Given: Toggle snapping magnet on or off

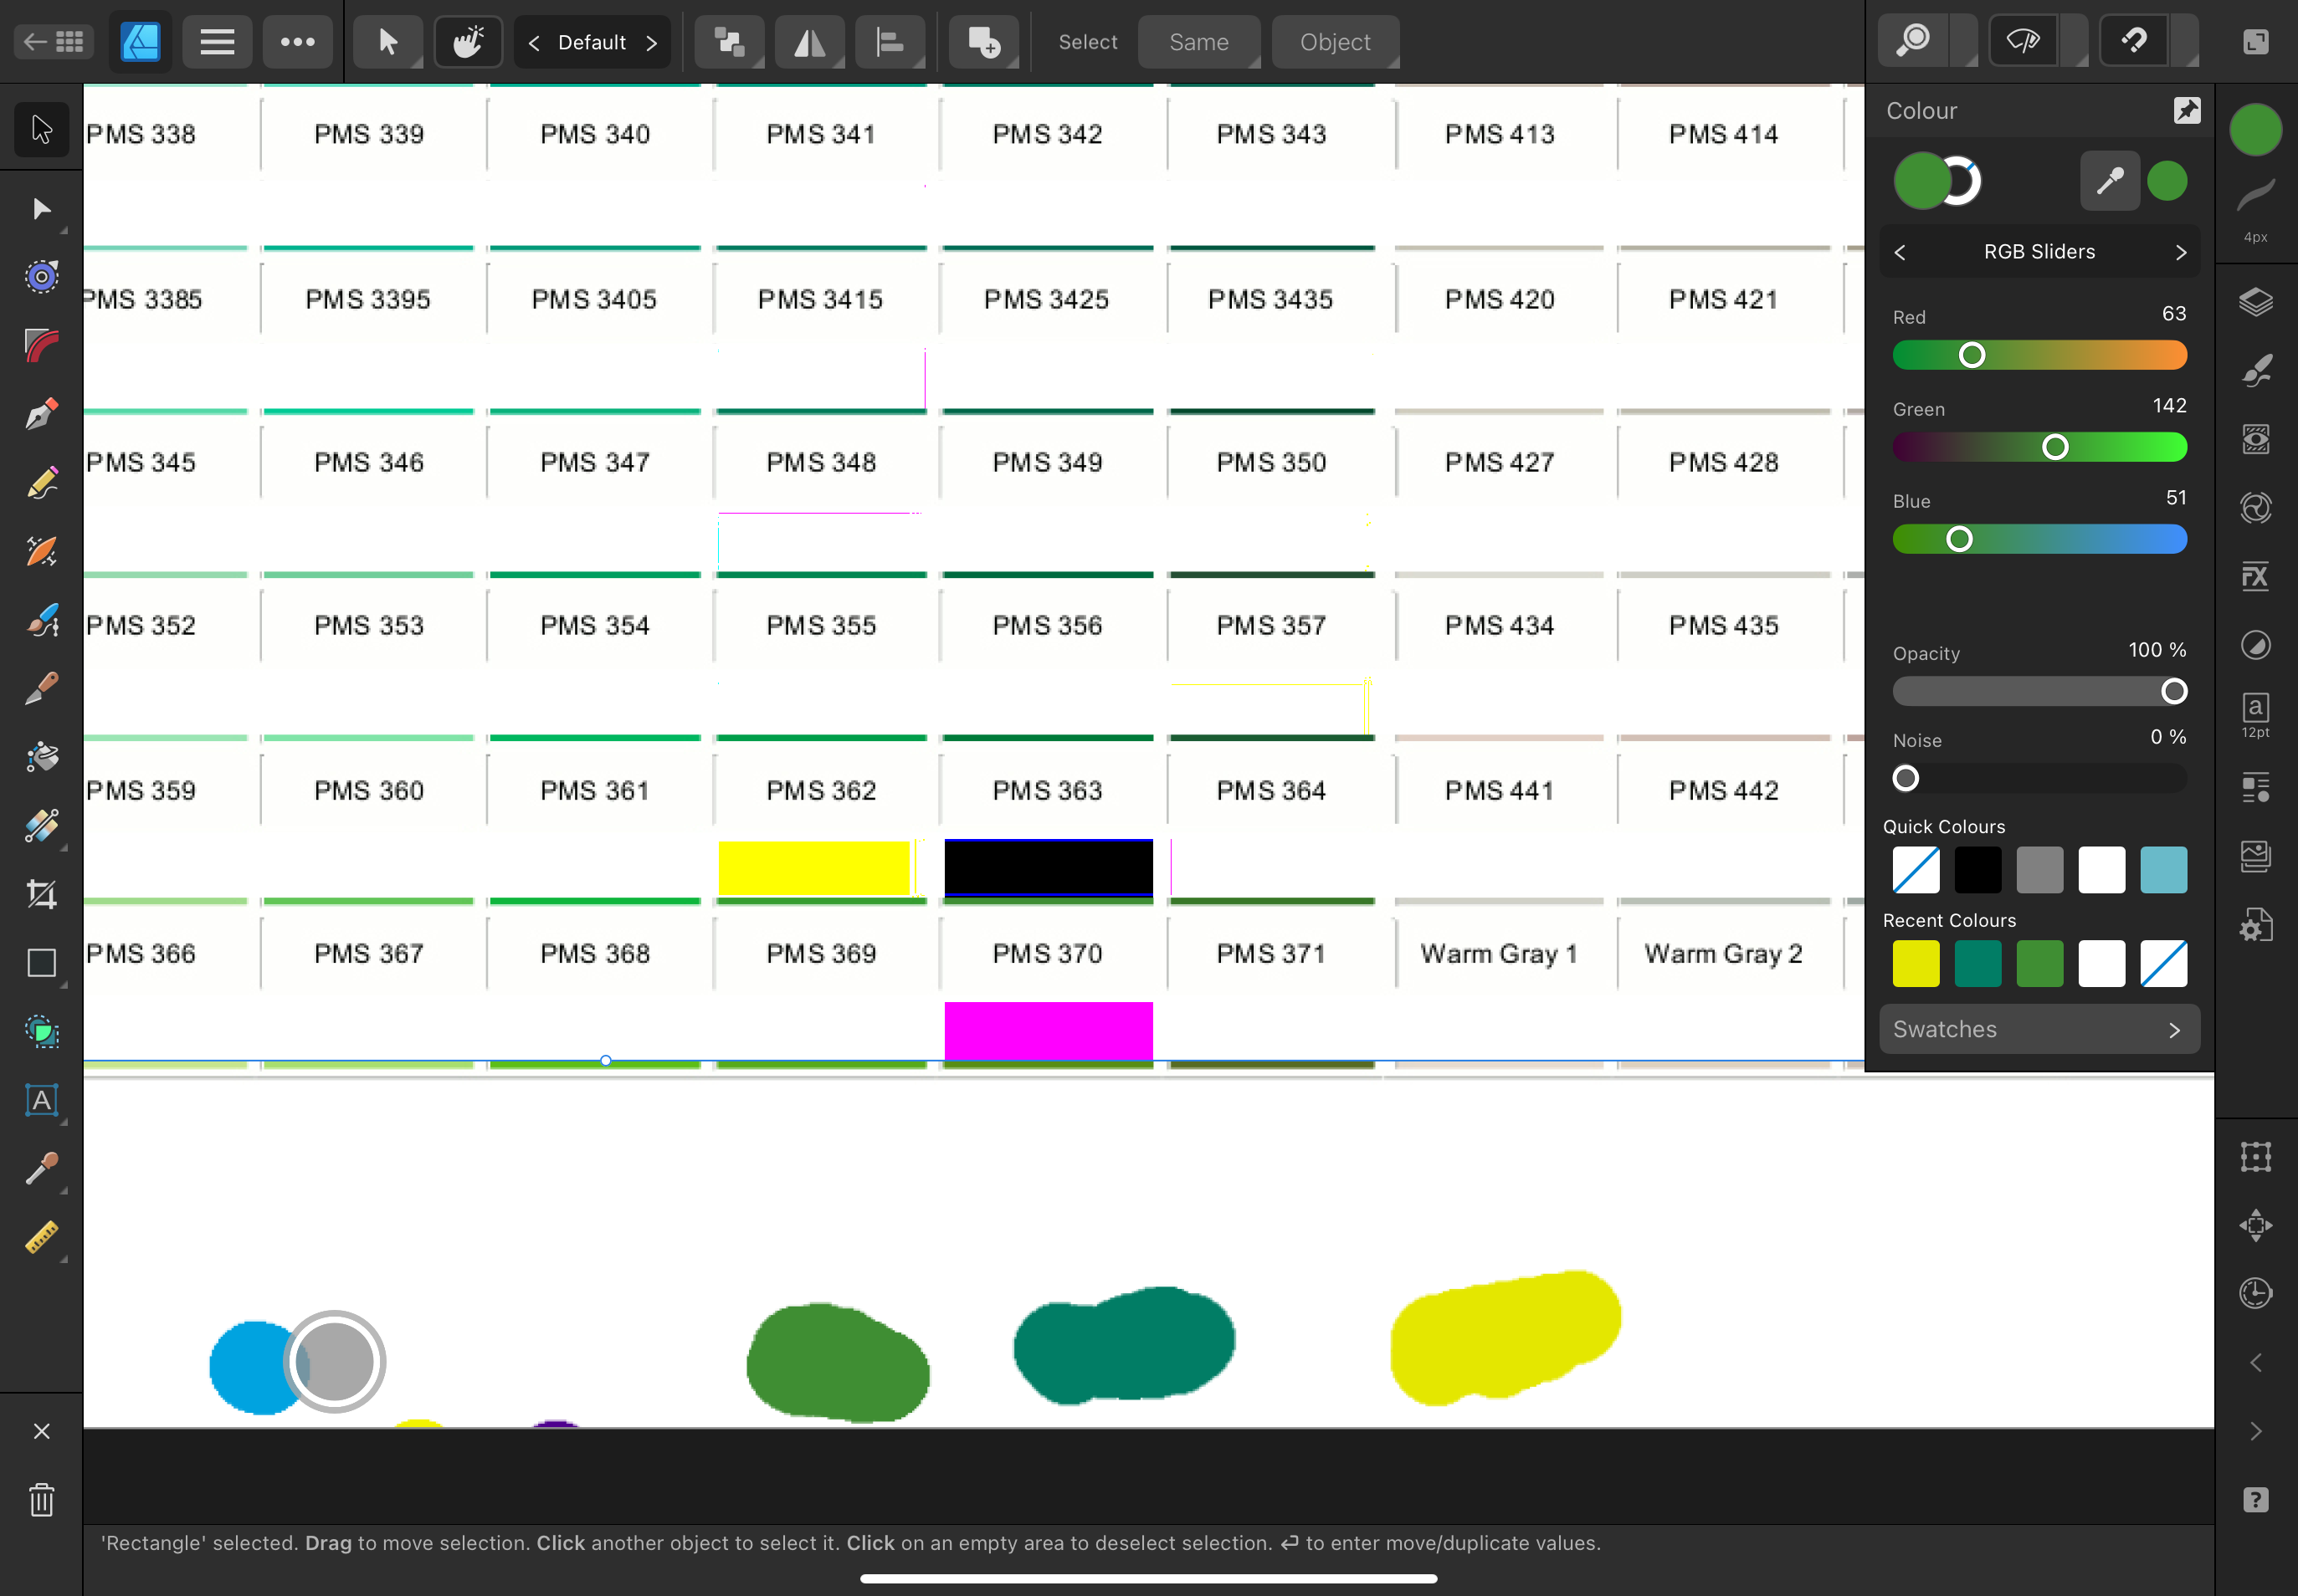Looking at the screenshot, I should [2134, 41].
